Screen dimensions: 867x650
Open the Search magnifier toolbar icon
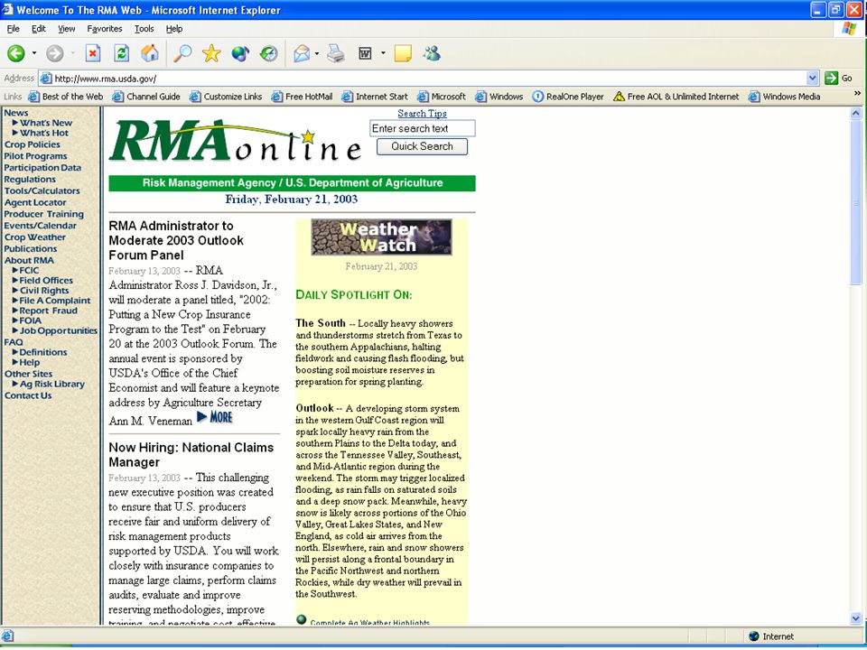coord(182,53)
